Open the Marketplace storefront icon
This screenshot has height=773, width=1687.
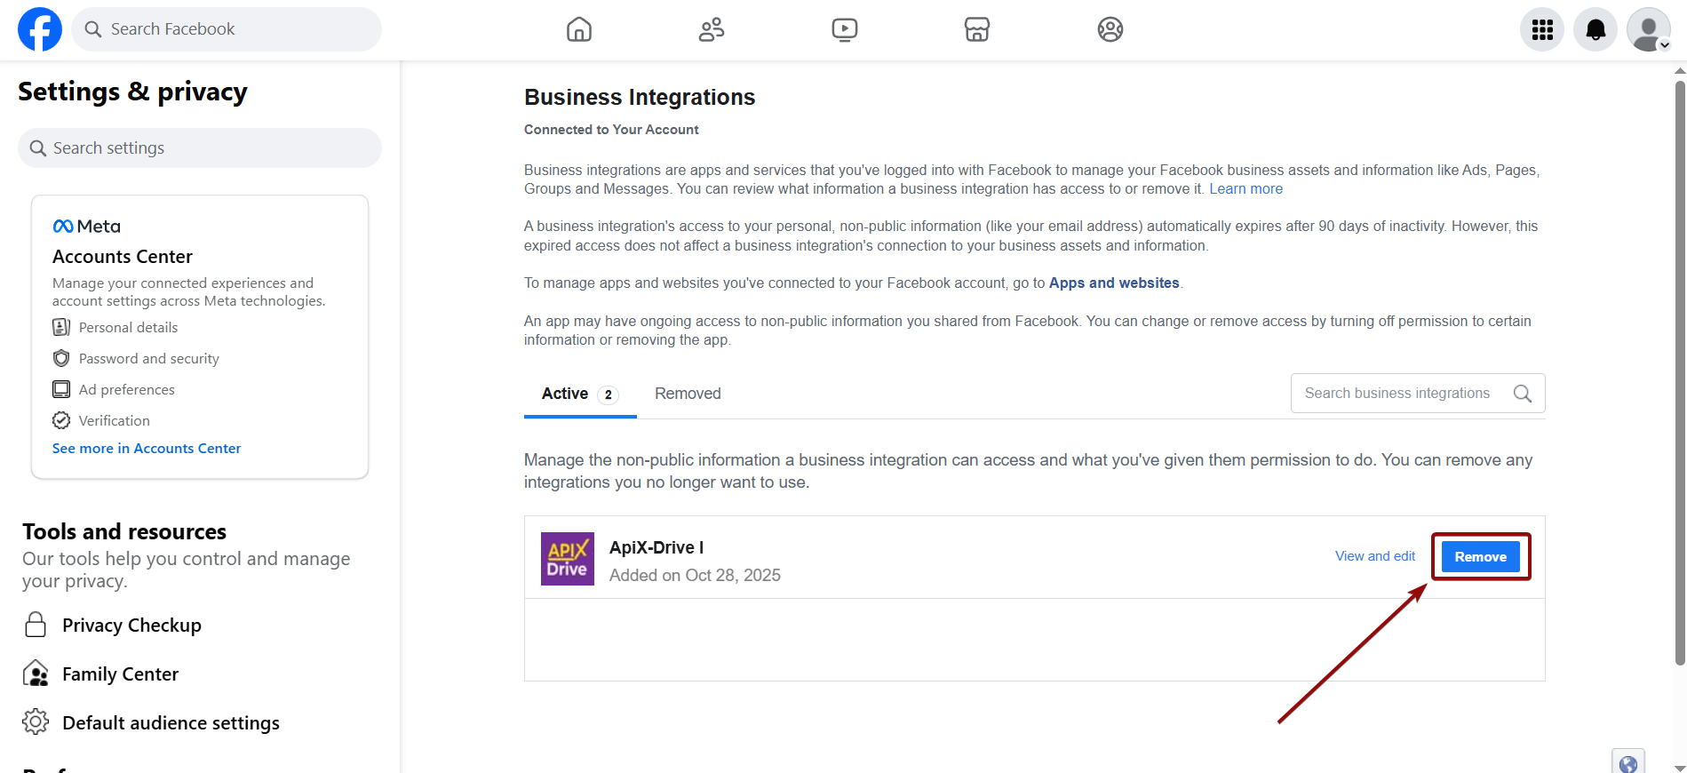pyautogui.click(x=976, y=29)
